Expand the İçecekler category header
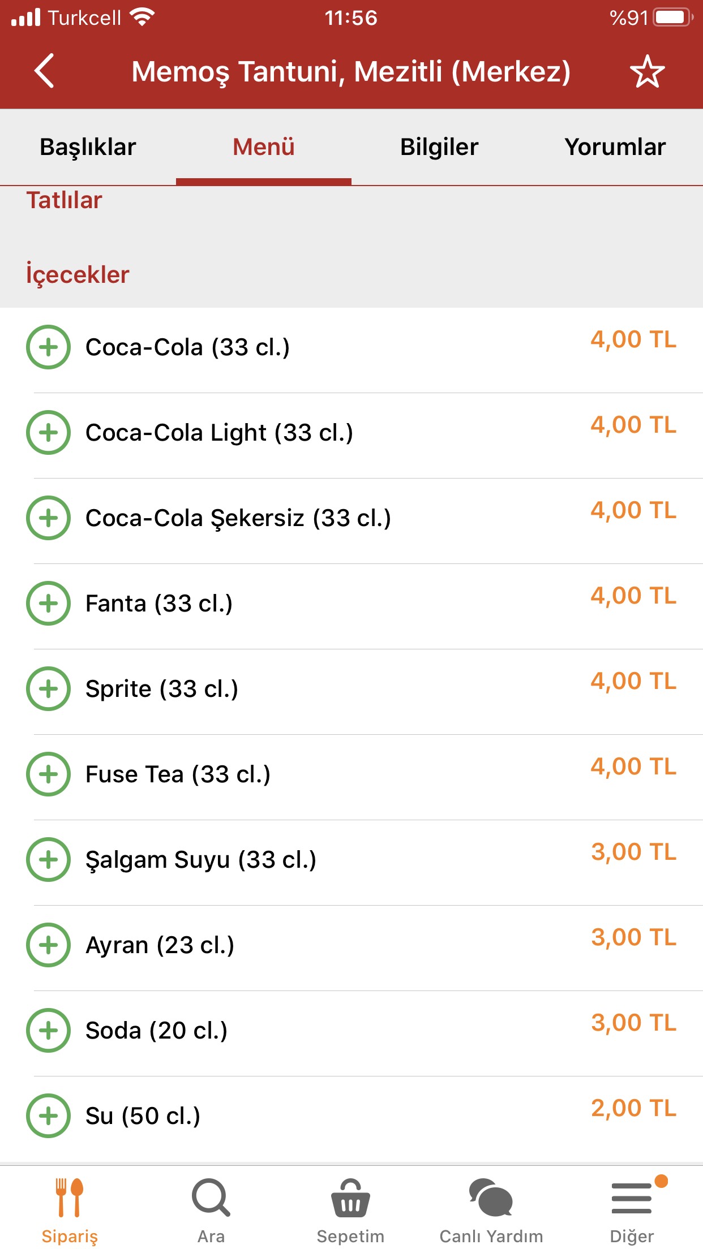703x1249 pixels. (x=351, y=274)
